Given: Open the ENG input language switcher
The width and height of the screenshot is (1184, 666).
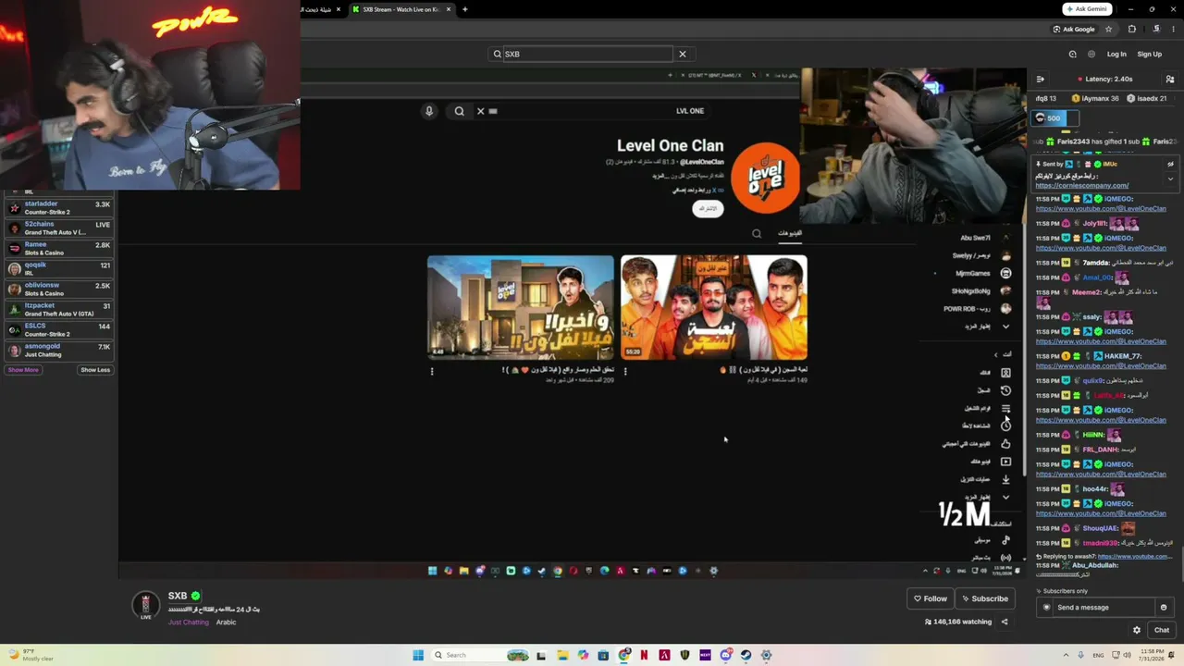Looking at the screenshot, I should [x=1099, y=655].
